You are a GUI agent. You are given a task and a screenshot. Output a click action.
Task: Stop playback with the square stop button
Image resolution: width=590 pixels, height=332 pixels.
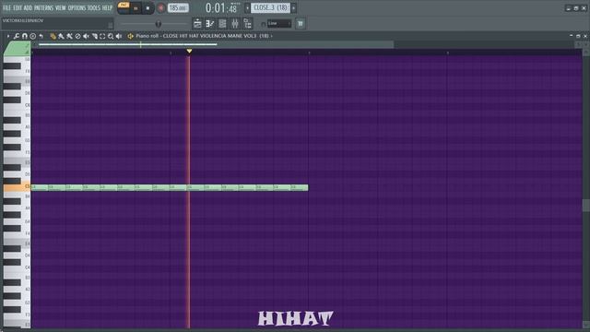click(x=147, y=8)
